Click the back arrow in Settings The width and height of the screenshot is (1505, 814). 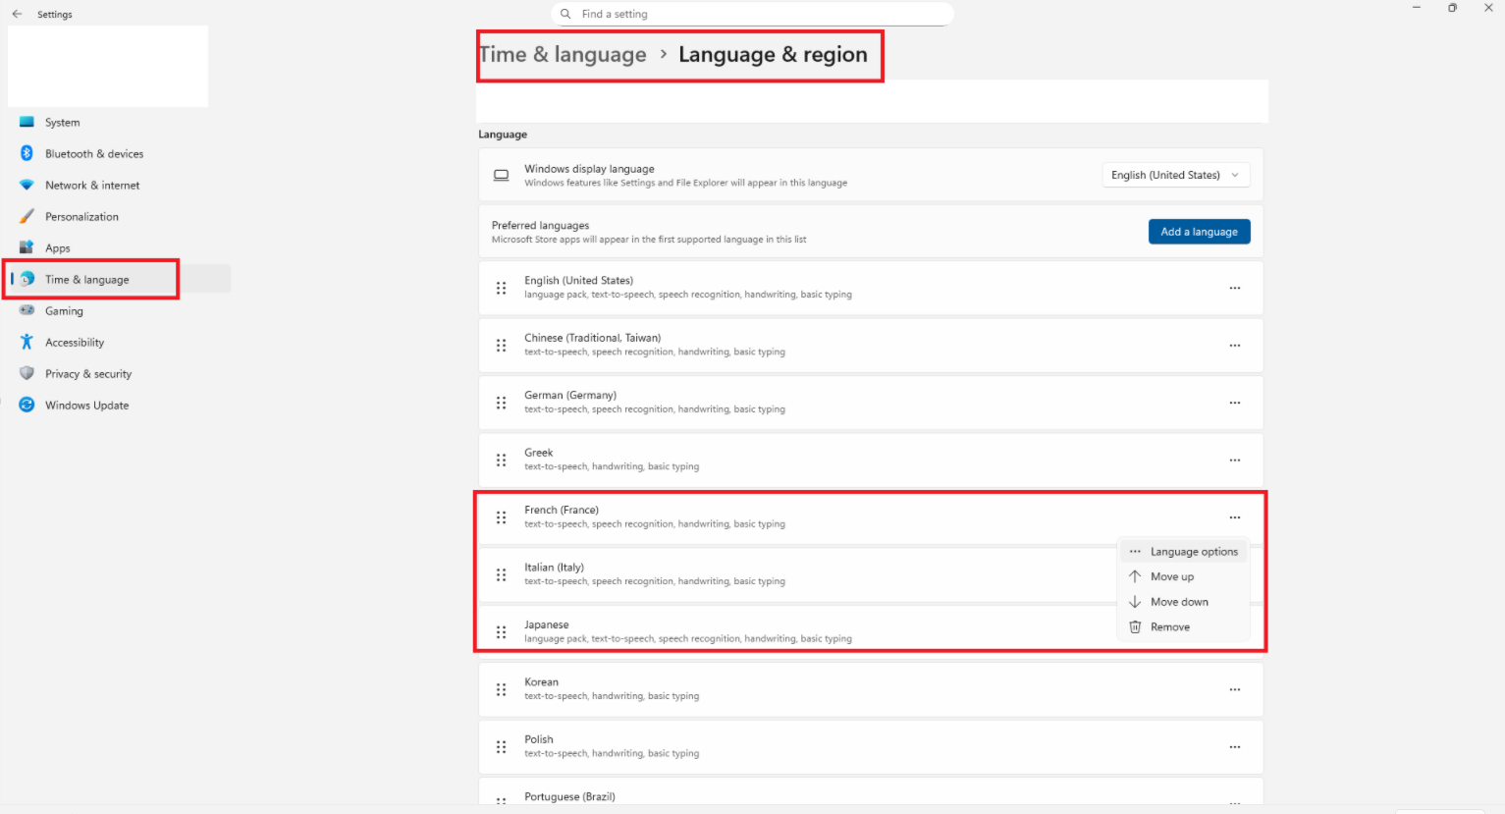(17, 14)
